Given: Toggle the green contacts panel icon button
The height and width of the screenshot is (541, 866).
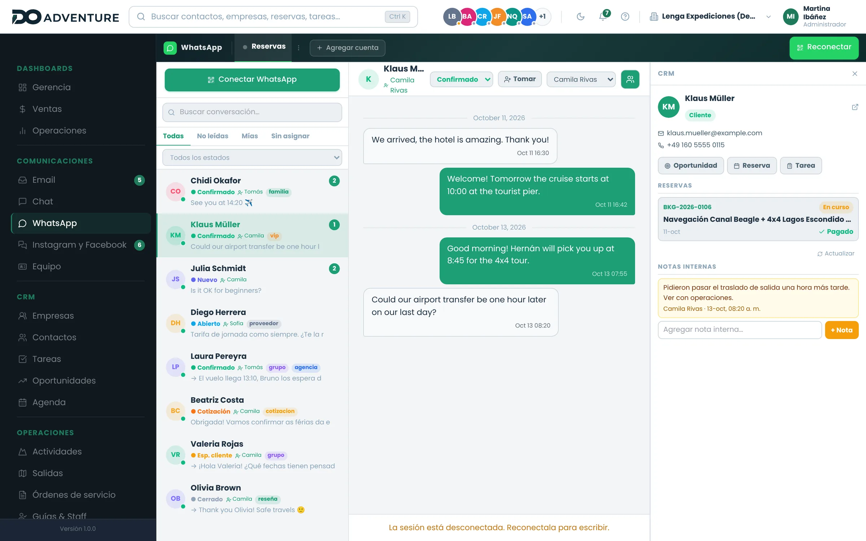Looking at the screenshot, I should [630, 79].
